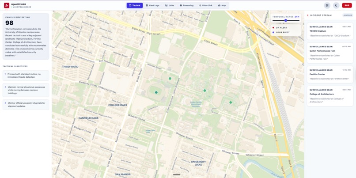
Task: Click the UNIVERSITY OAKS map label
Action: [x=198, y=163]
